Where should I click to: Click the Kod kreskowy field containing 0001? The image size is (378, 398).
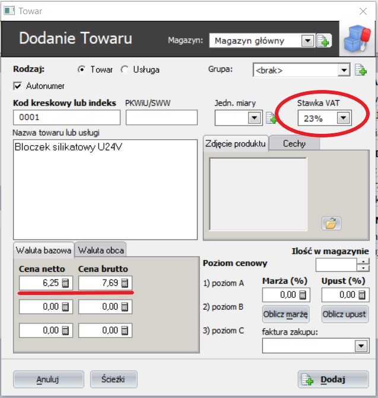click(66, 117)
